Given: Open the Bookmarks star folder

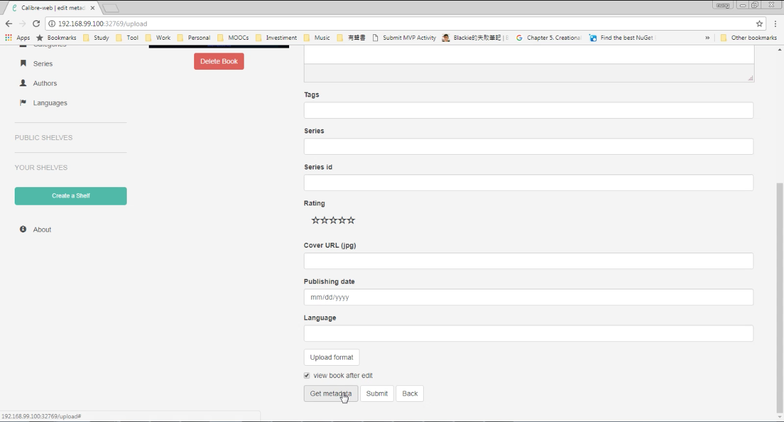Looking at the screenshot, I should (56, 37).
